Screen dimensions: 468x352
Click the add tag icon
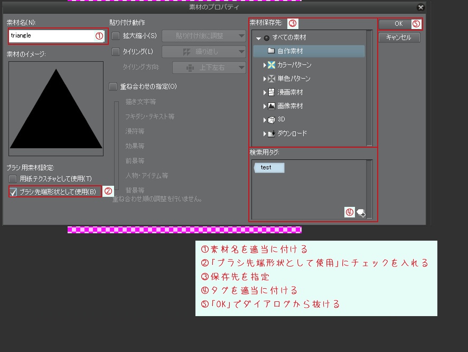(361, 213)
